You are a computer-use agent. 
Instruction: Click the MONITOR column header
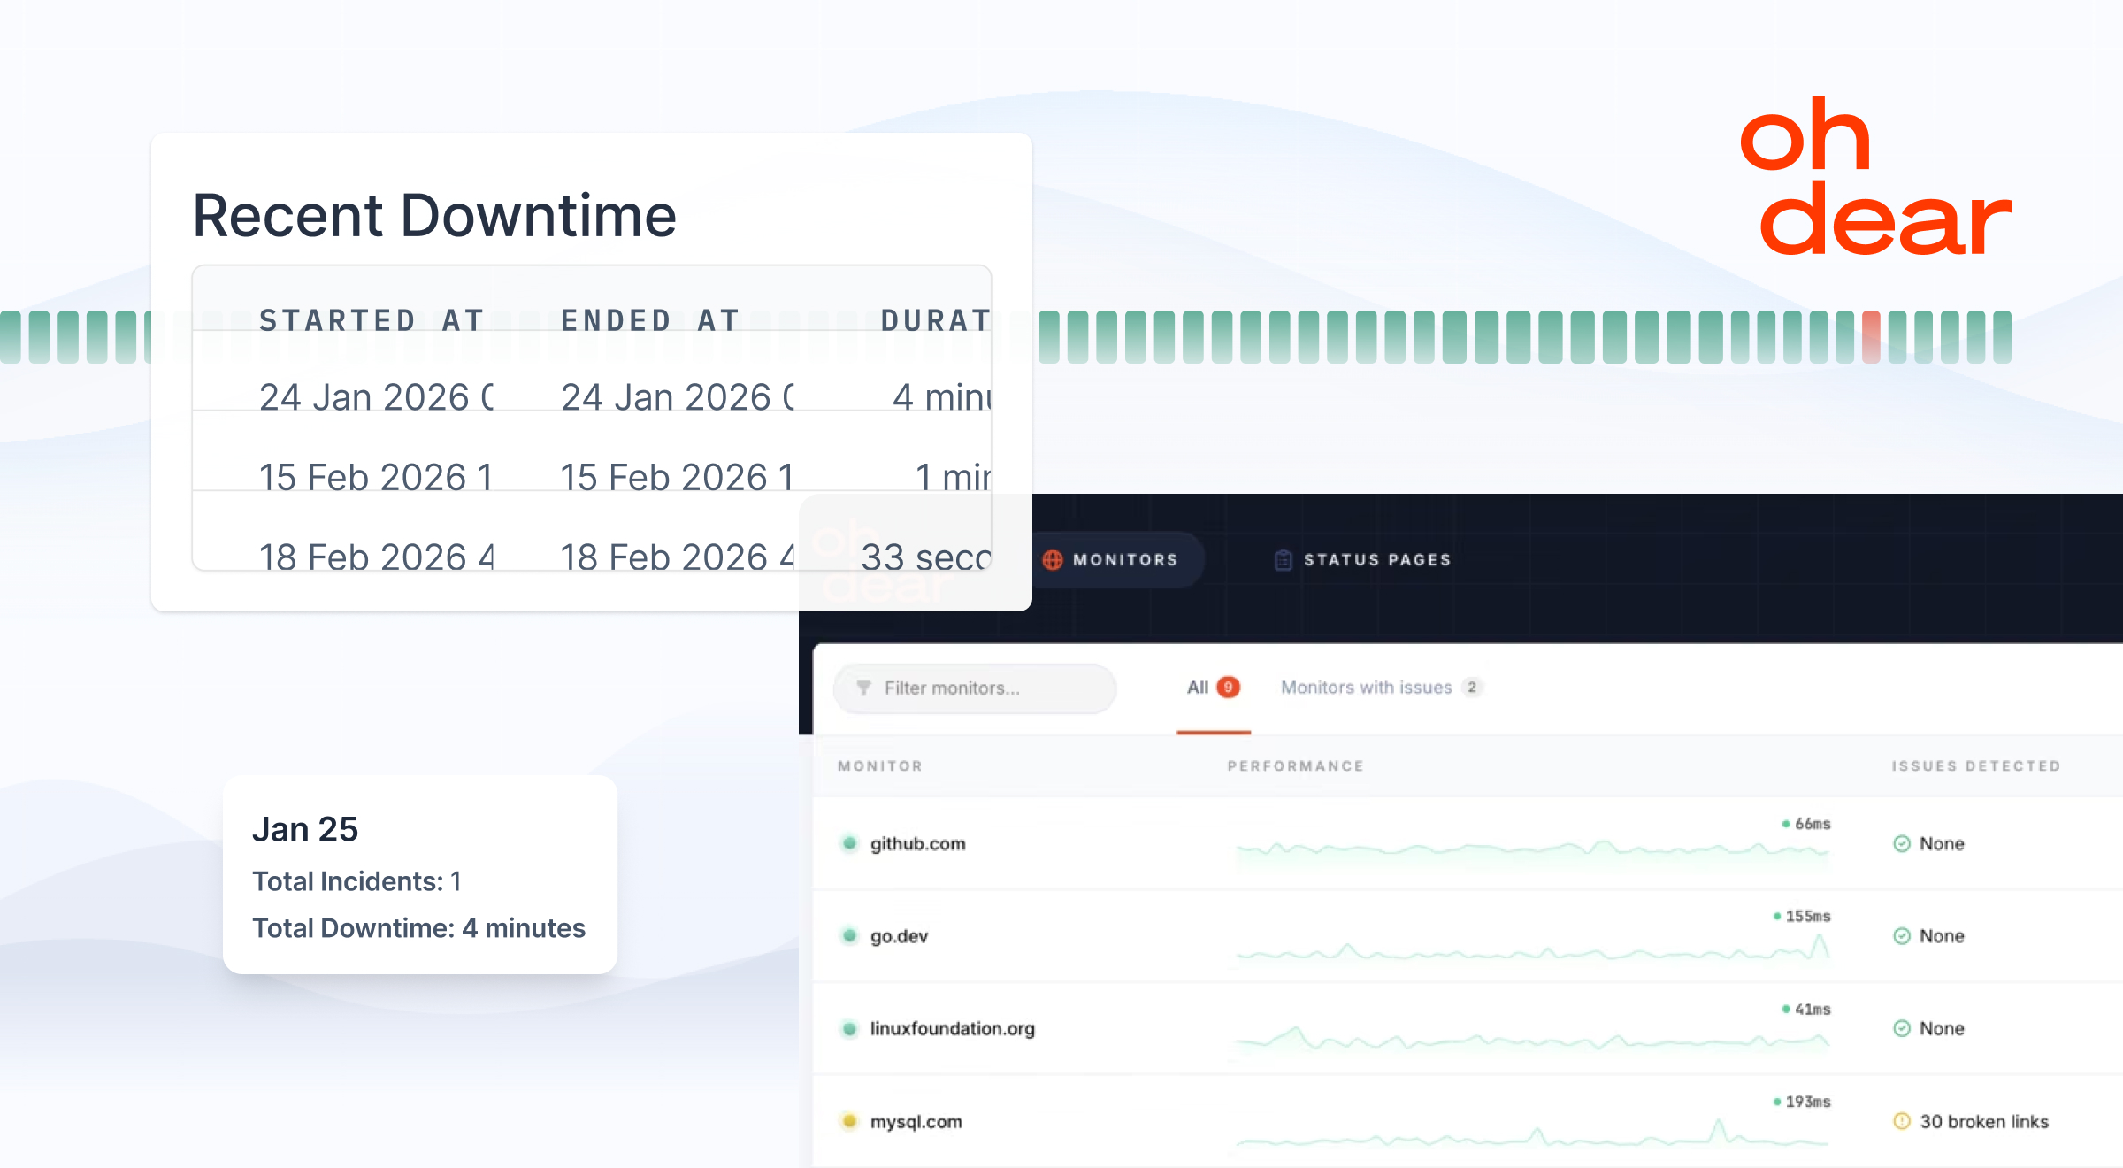pos(880,766)
